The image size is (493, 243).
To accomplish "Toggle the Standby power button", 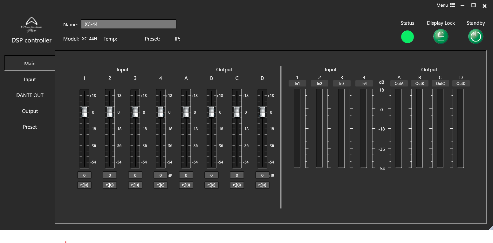I will pyautogui.click(x=476, y=37).
